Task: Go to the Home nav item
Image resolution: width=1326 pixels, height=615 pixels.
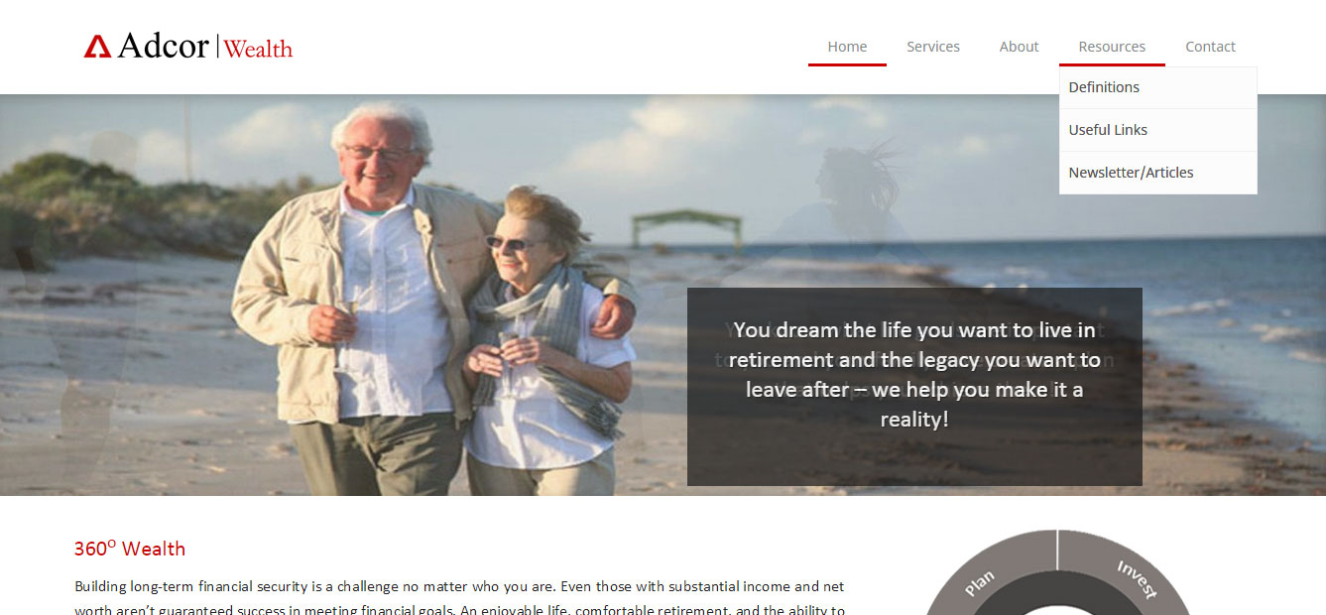Action: point(847,47)
